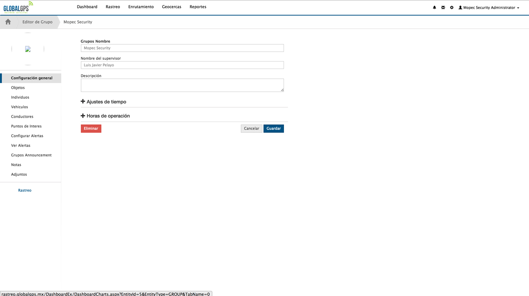Click the home icon in breadcrumb
529x296 pixels.
pos(8,22)
